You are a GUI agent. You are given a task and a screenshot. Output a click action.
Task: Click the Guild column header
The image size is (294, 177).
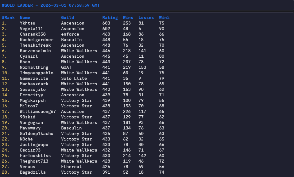point(68,17)
